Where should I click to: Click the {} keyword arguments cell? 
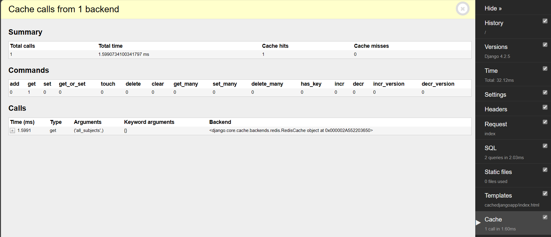[x=126, y=130]
